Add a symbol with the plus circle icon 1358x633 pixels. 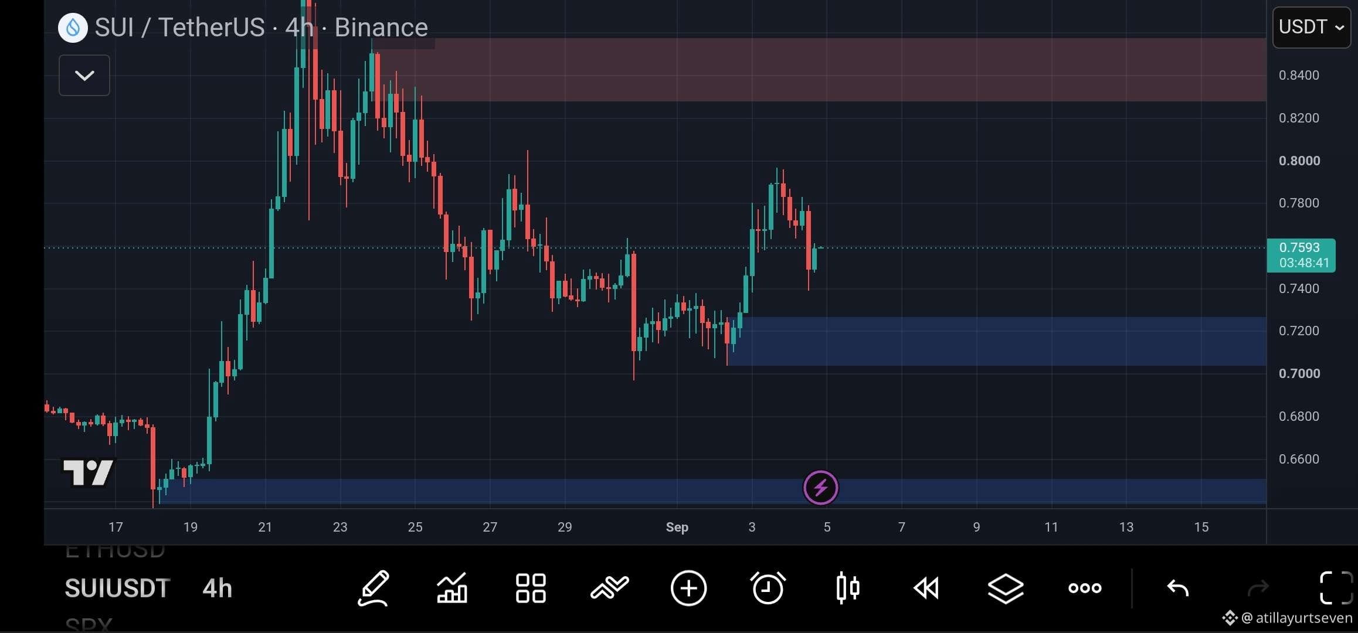pyautogui.click(x=688, y=588)
